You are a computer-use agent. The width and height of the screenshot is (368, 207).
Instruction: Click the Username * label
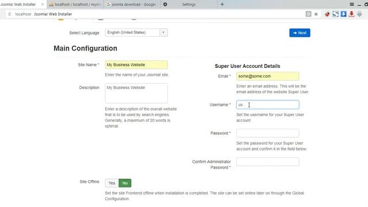click(x=220, y=105)
